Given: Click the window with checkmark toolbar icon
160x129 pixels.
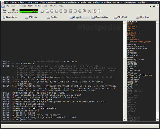Looking at the screenshot, I should [x=56, y=11].
